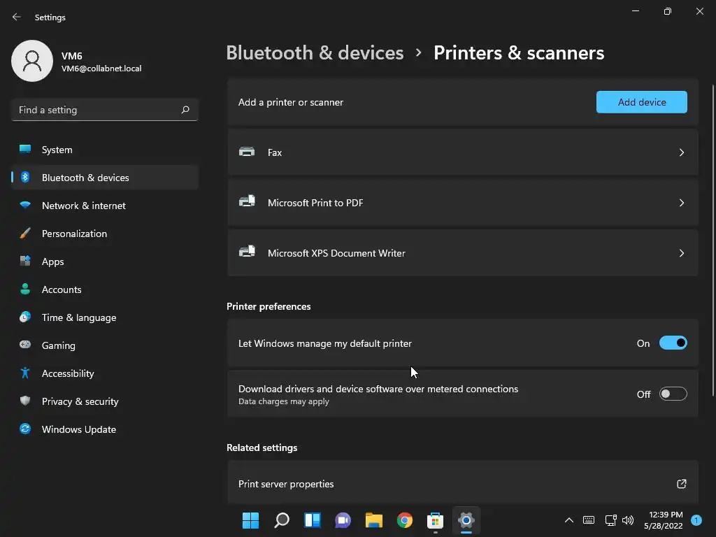This screenshot has height=537, width=716.
Task: Click the System monitor icon in the sidebar
Action: coord(25,150)
